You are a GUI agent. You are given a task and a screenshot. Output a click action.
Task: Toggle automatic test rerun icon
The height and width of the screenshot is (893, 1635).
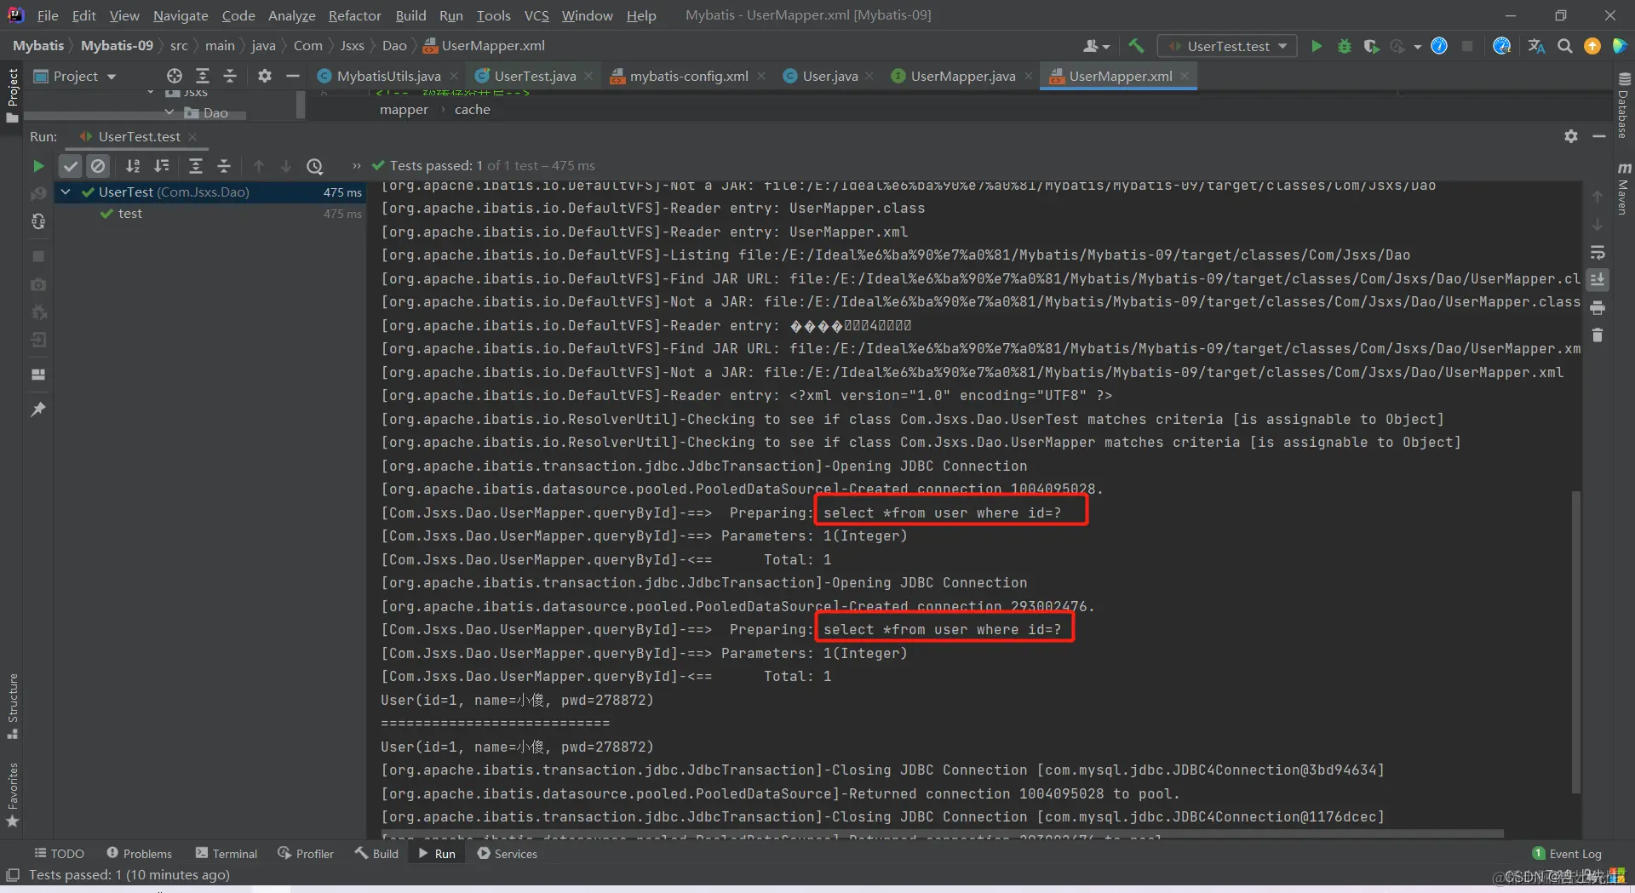pyautogui.click(x=38, y=221)
